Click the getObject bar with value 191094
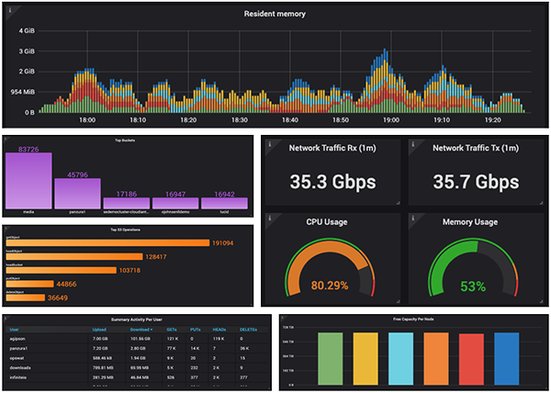Image resolution: width=551 pixels, height=393 pixels. pyautogui.click(x=107, y=243)
